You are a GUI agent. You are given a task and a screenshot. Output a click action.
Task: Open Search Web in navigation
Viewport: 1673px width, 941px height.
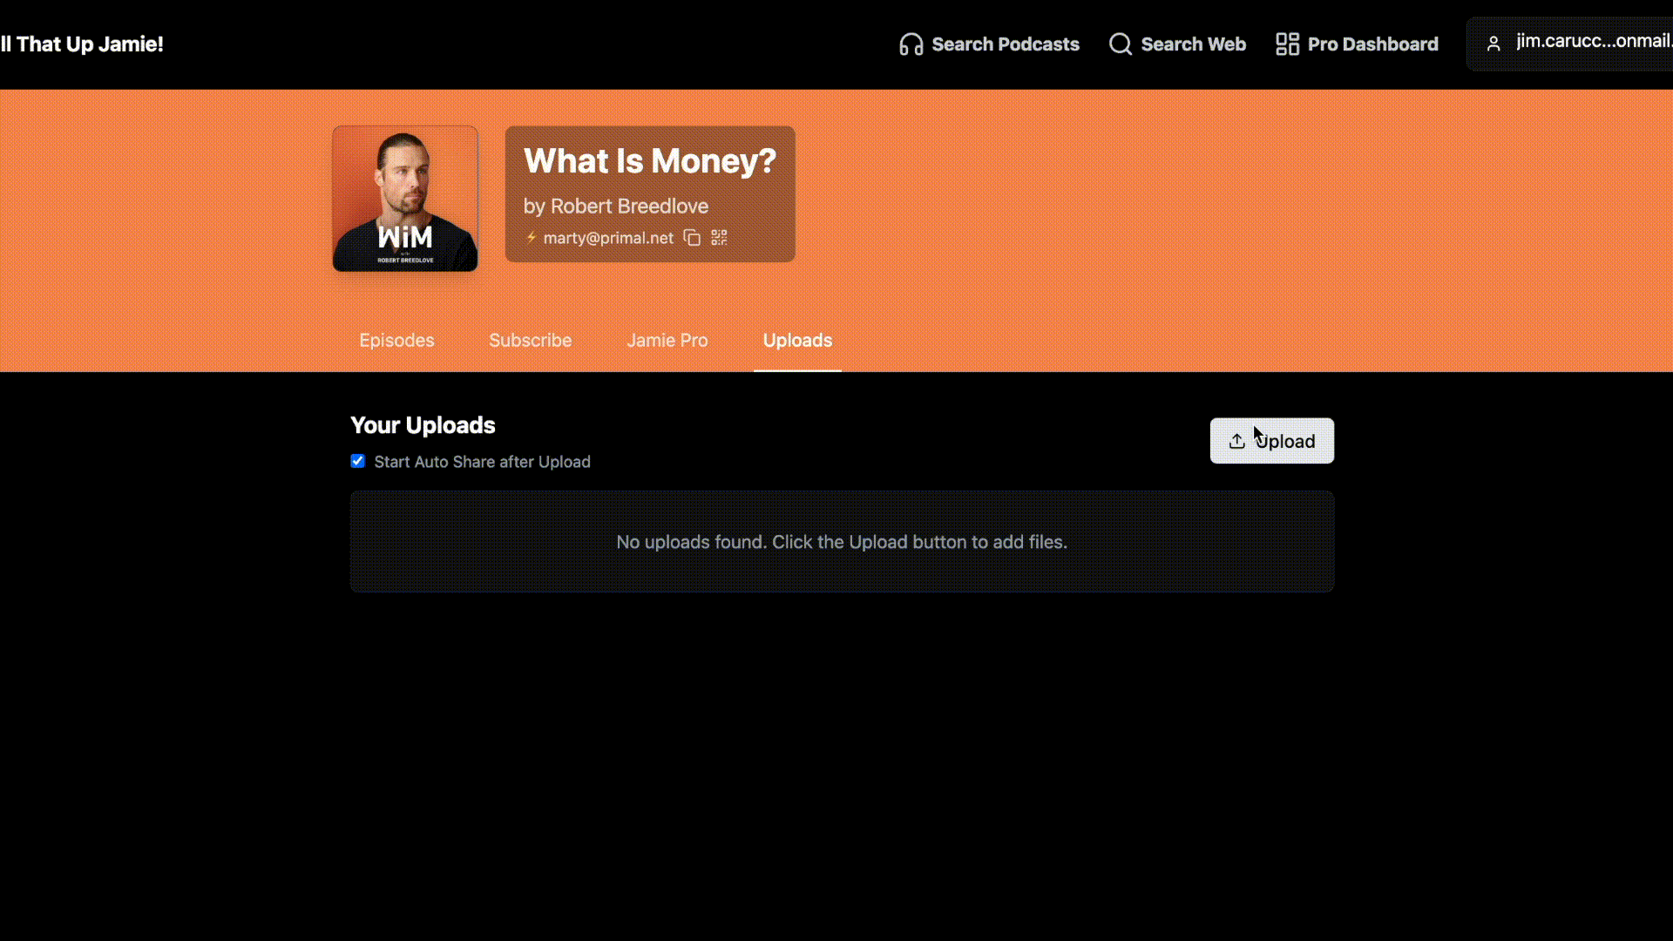coord(1177,44)
